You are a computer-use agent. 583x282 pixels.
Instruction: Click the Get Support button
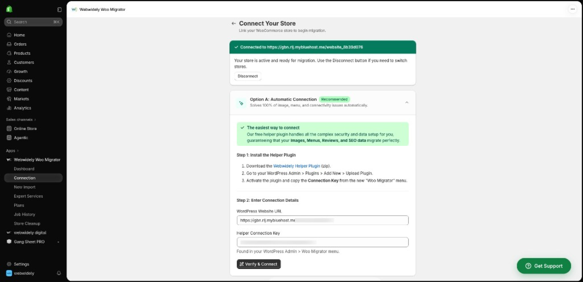point(544,266)
